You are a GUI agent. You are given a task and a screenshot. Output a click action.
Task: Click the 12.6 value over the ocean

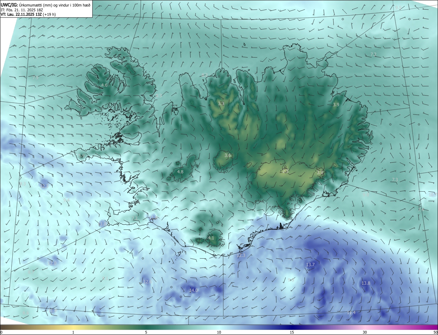pyautogui.click(x=147, y=282)
